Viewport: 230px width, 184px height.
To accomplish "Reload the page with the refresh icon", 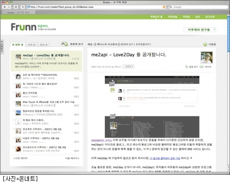I will 16,7.
